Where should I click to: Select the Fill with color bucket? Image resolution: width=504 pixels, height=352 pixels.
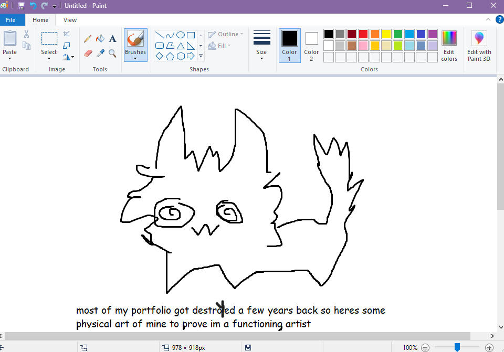click(x=100, y=39)
